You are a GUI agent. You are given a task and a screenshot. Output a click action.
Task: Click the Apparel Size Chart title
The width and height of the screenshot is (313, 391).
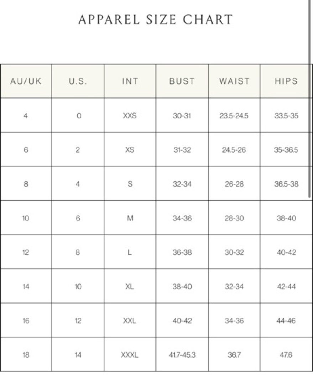pyautogui.click(x=156, y=20)
